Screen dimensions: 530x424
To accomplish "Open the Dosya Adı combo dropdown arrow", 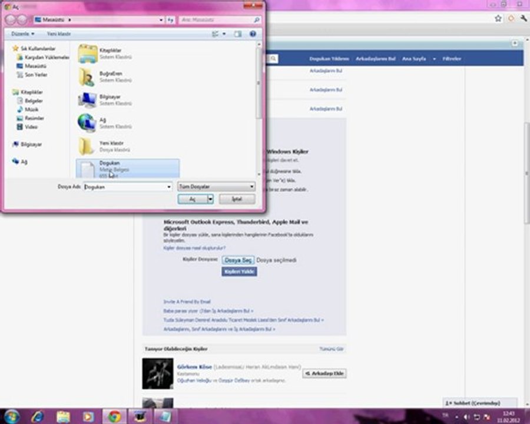I will pyautogui.click(x=168, y=187).
